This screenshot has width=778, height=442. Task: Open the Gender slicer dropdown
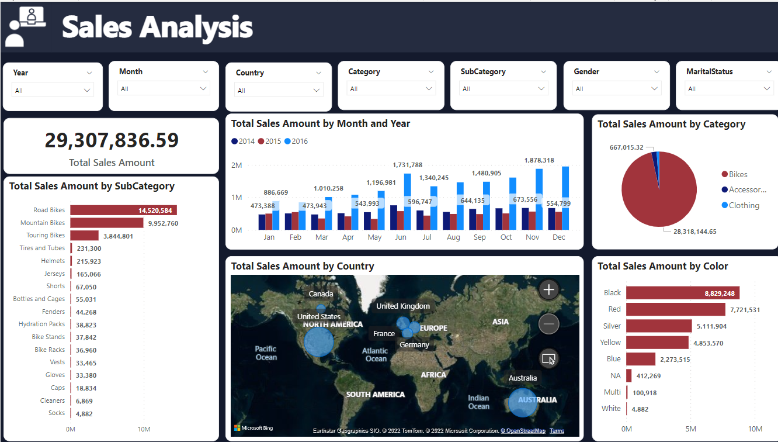(x=616, y=88)
